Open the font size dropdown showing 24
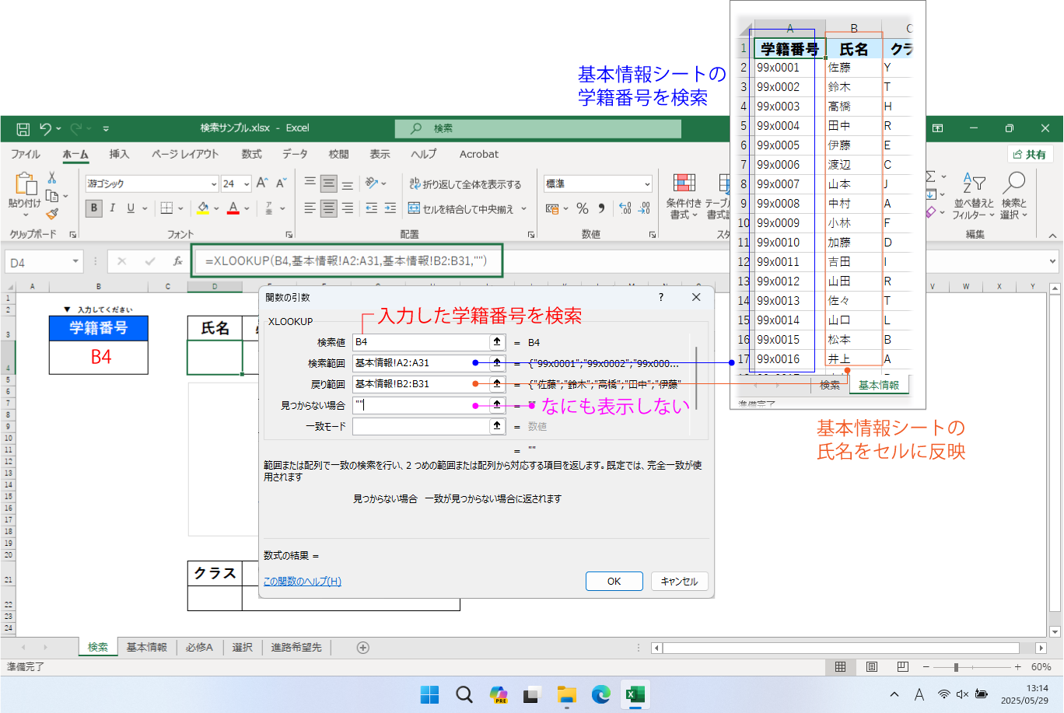The image size is (1064, 713). (247, 184)
